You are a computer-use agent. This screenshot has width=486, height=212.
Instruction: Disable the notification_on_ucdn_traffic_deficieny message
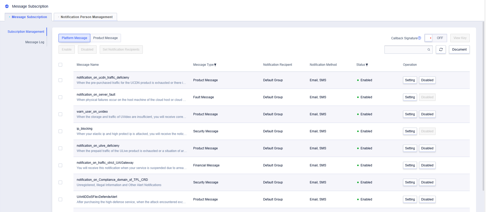pyautogui.click(x=427, y=80)
